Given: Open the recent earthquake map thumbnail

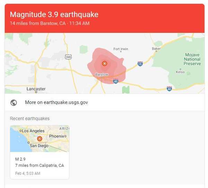Looking at the screenshot, I should coord(40,139).
